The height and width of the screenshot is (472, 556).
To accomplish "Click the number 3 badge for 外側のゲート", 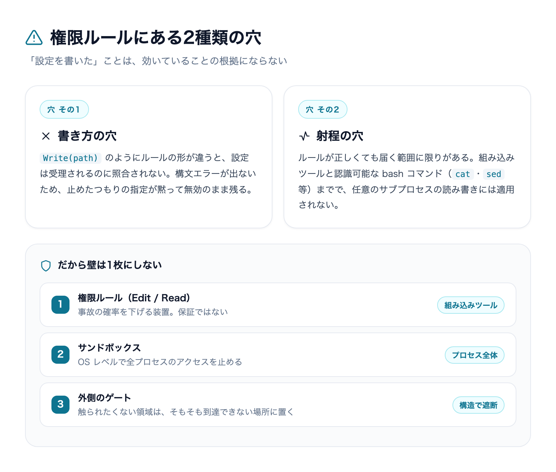I will 60,405.
